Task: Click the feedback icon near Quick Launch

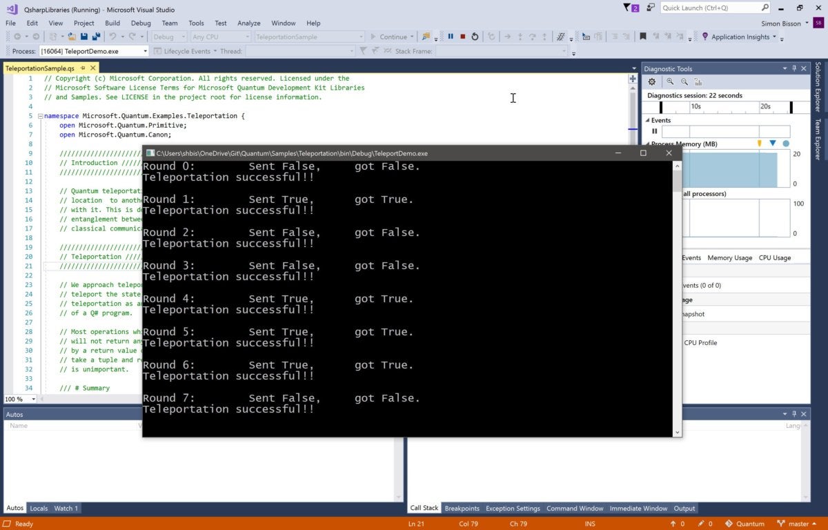Action: (651, 8)
